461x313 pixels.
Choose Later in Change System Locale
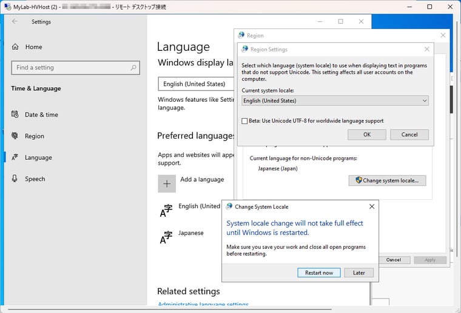pyautogui.click(x=358, y=272)
